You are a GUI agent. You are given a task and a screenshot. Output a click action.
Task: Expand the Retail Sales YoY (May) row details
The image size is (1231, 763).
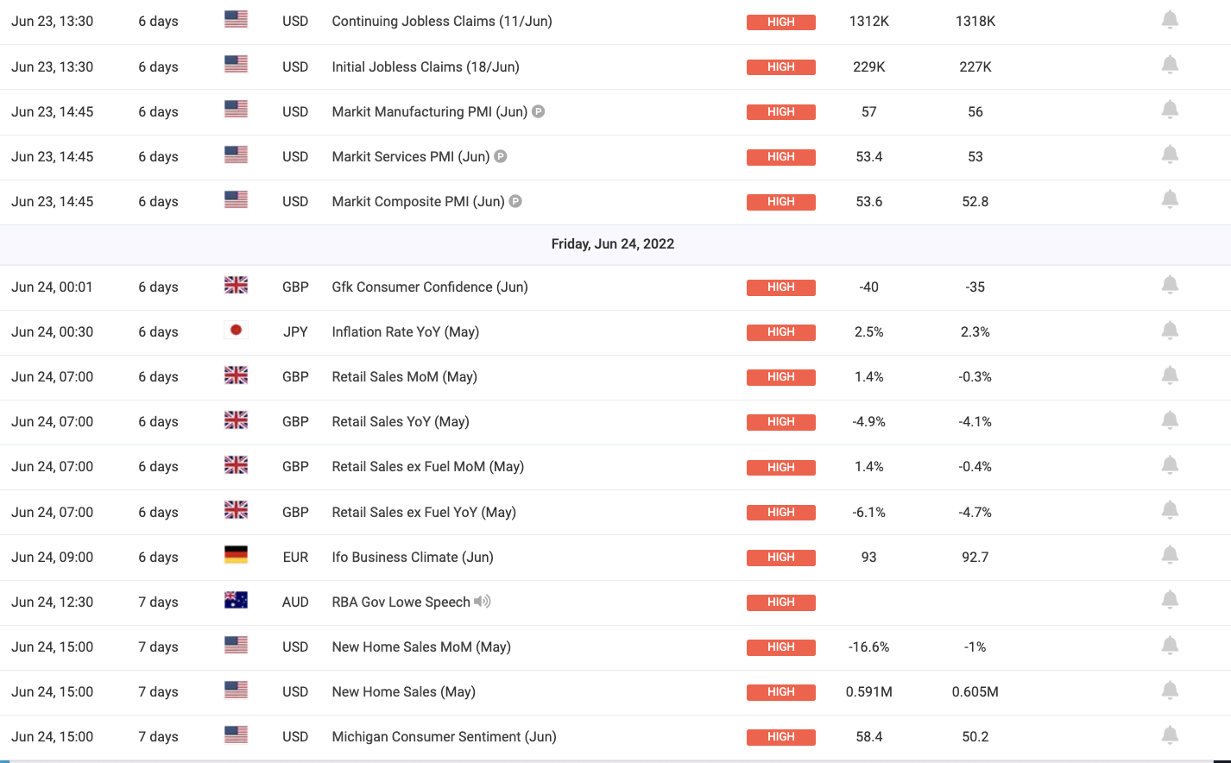click(615, 422)
